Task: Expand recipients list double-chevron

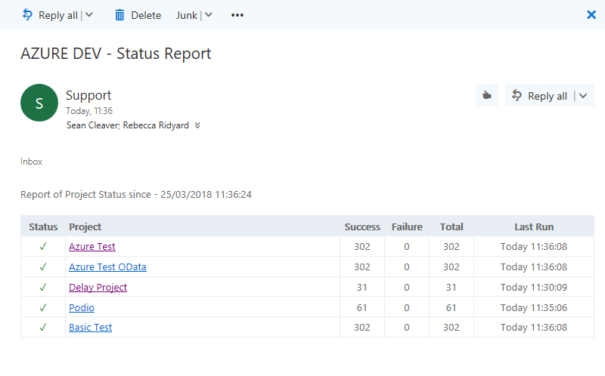Action: tap(197, 125)
